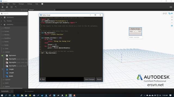Viewport: 174px width, 97px height.
Task: Open the Packages menu
Action: point(21,4)
